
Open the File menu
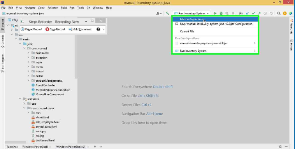coord(4,8)
